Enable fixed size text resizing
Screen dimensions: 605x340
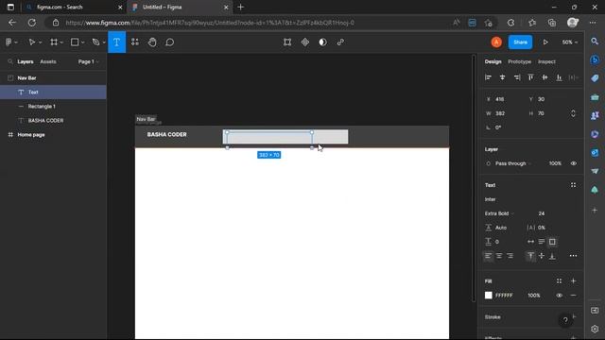(552, 242)
